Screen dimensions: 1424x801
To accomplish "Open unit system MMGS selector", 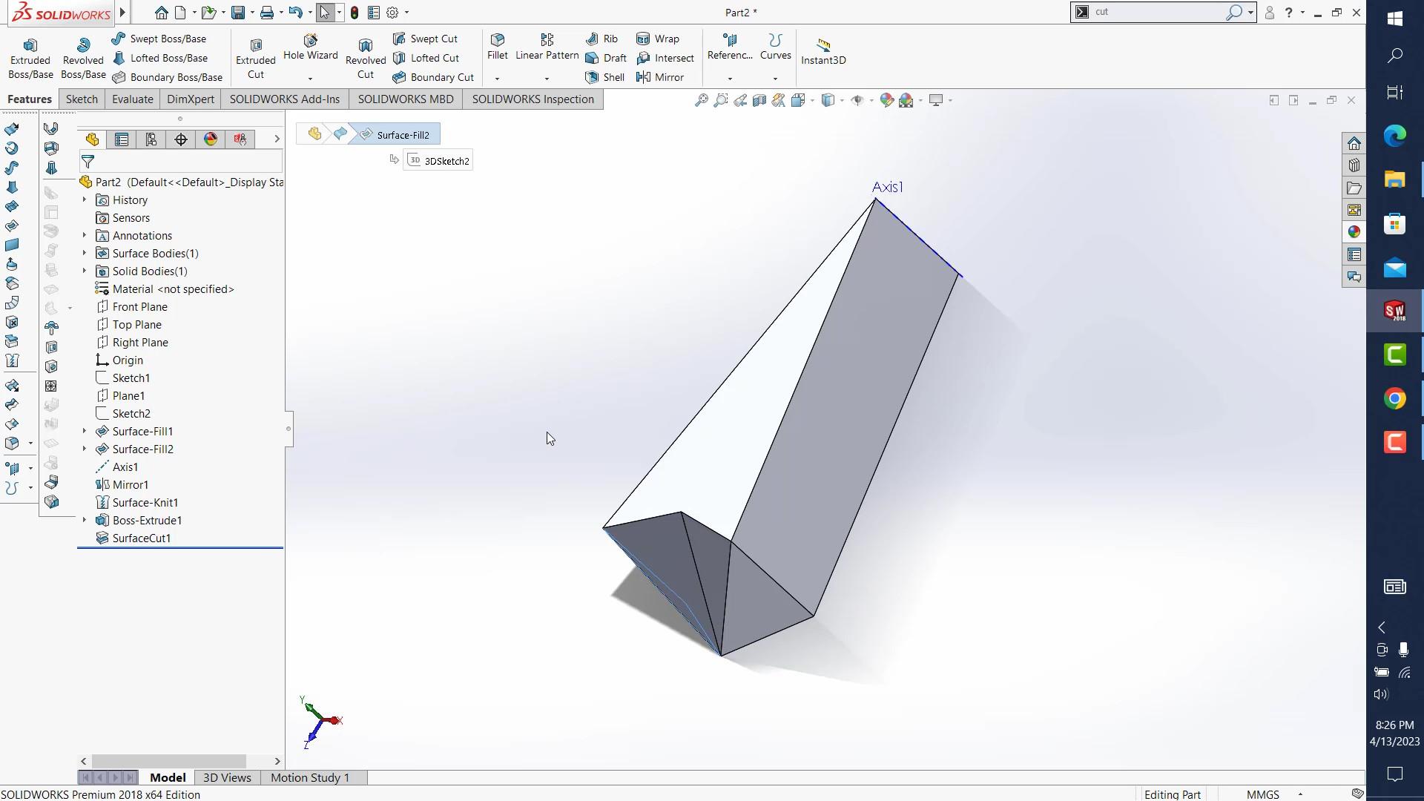I will point(1274,794).
